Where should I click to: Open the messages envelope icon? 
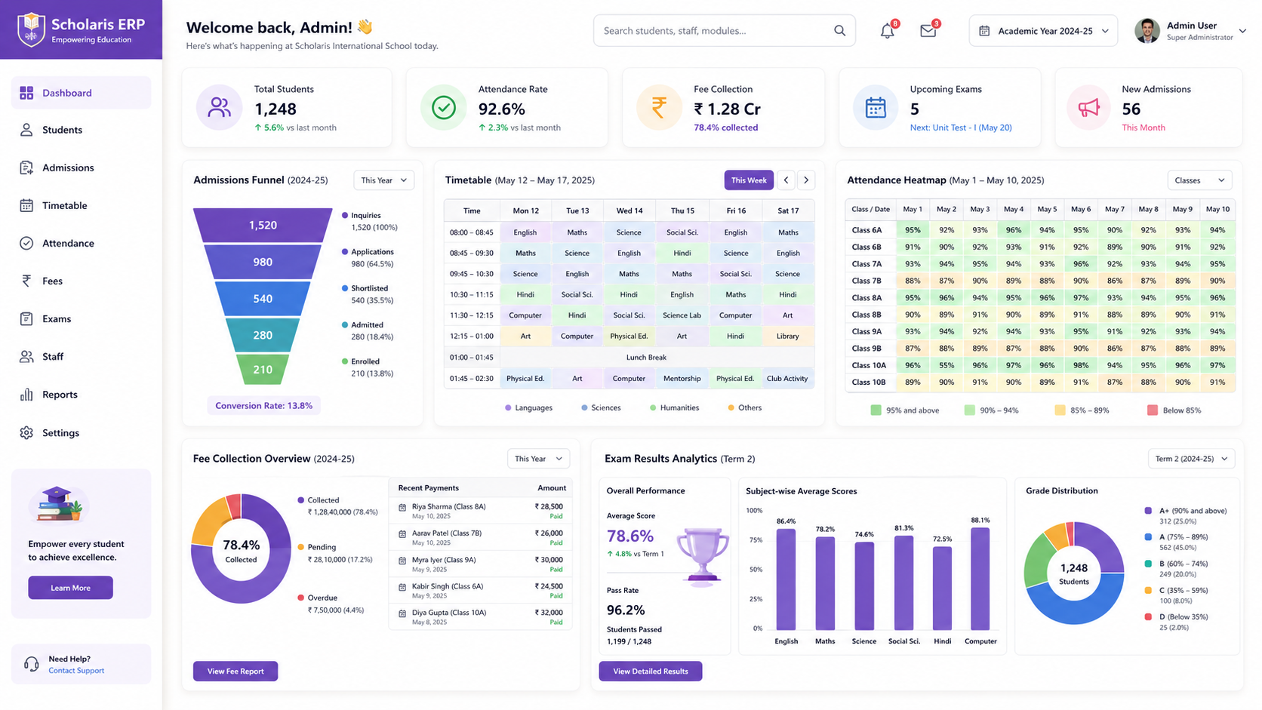tap(928, 31)
